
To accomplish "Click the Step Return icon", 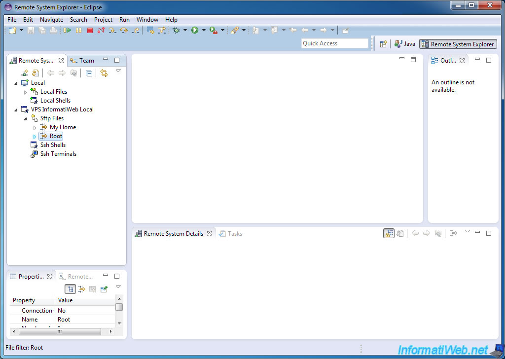I will coord(136,30).
